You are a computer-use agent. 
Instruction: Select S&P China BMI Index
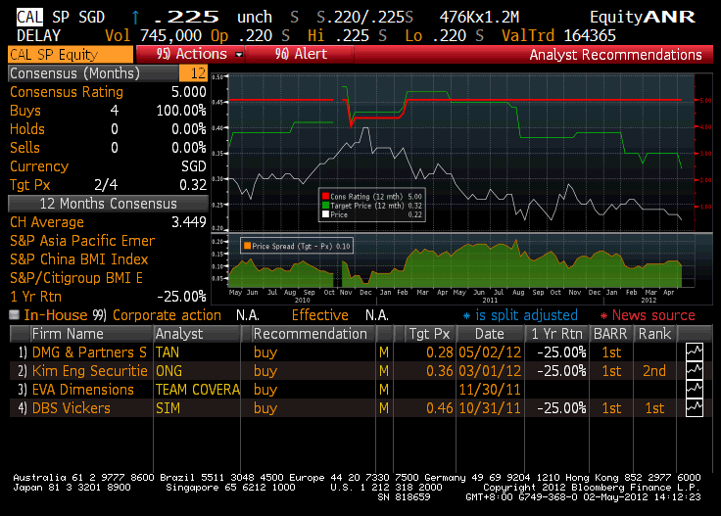pyautogui.click(x=79, y=259)
